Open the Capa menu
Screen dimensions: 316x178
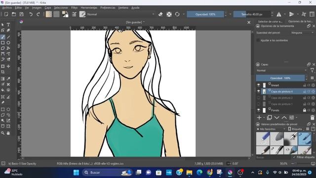(48, 8)
